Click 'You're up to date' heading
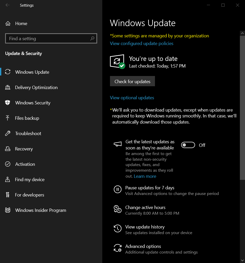245x263 pixels. point(153,59)
